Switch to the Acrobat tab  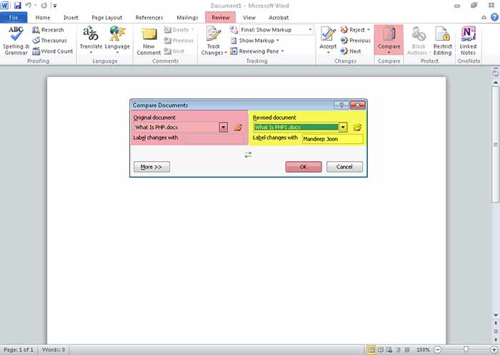point(279,18)
